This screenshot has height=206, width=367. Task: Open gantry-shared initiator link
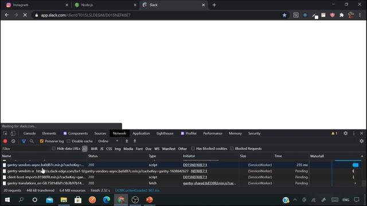[x=209, y=183]
